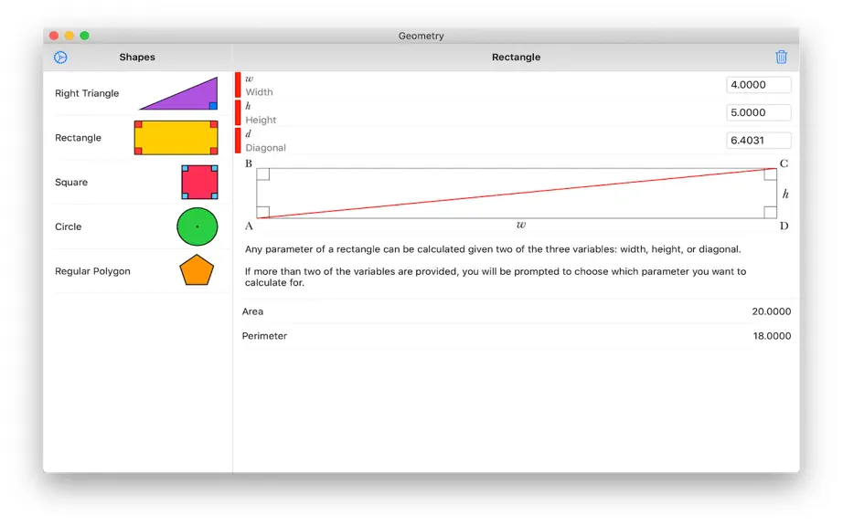Click the Area row label
This screenshot has width=843, height=526.
(252, 311)
